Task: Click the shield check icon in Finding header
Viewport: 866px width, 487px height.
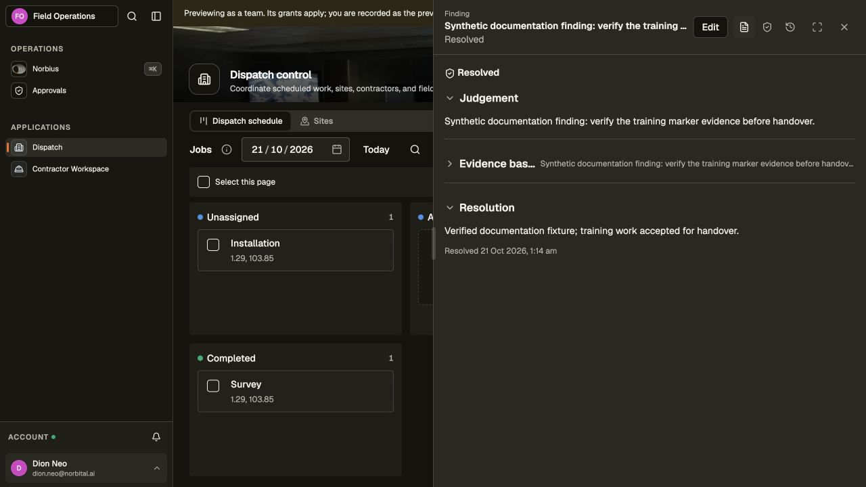Action: pos(767,27)
